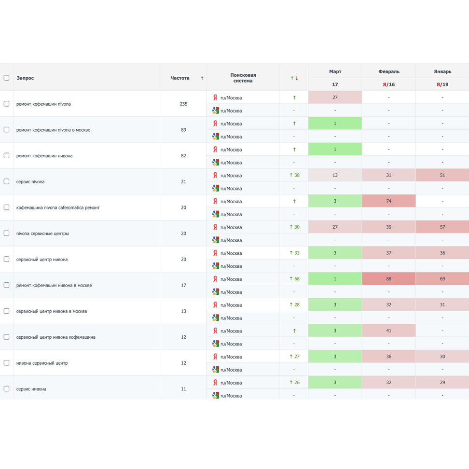This screenshot has height=469, width=469.
Task: Click the "↑ 68" position change value
Action: [294, 279]
